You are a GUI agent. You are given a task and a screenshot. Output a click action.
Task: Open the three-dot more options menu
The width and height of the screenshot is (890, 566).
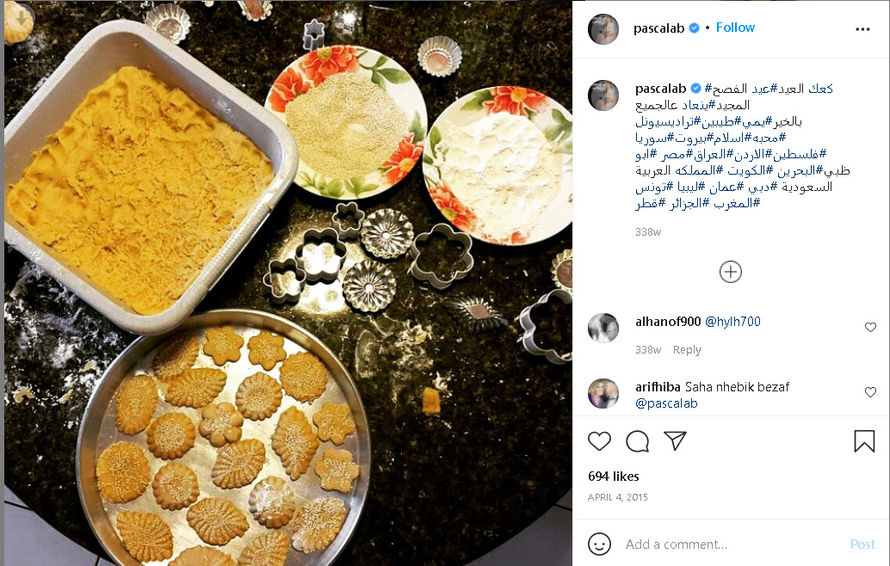862,29
